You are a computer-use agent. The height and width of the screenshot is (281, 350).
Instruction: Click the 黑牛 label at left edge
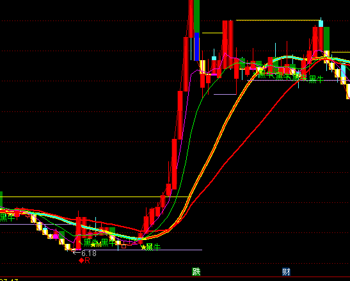point(7,218)
